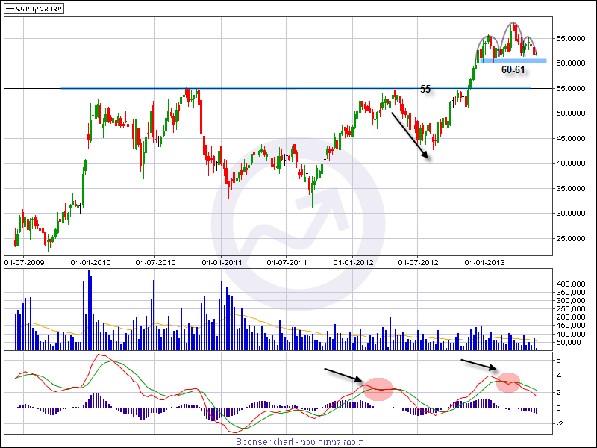Open the Sponser chart footer link

coord(298,441)
